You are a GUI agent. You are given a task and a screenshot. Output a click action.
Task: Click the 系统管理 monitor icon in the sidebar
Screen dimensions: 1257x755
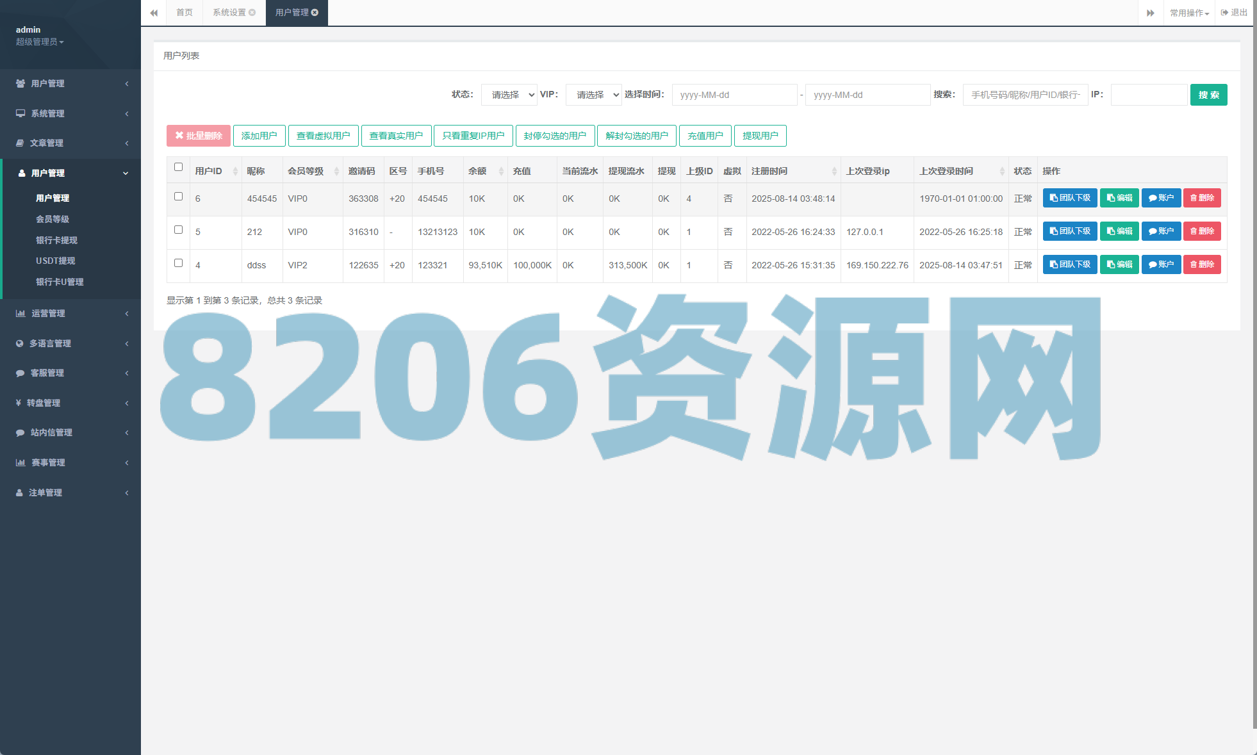21,113
